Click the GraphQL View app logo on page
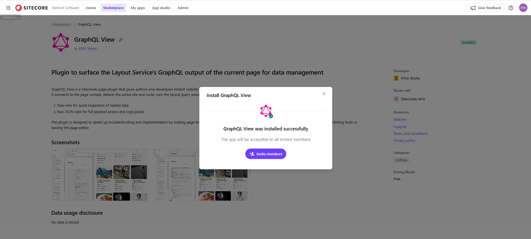 coord(61,43)
